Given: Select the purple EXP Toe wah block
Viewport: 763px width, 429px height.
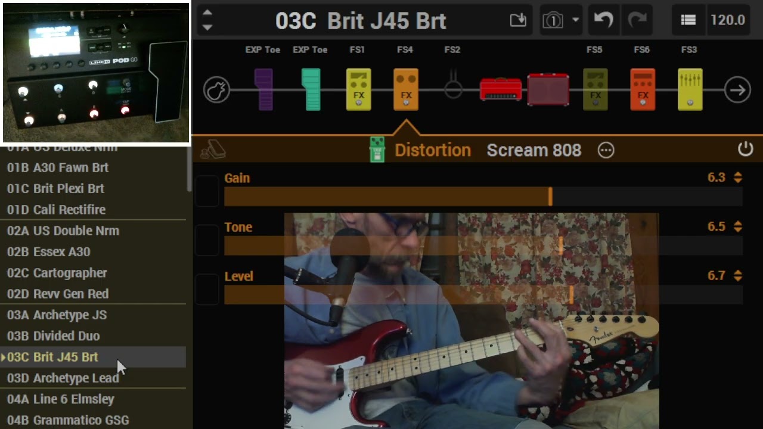Looking at the screenshot, I should (x=263, y=90).
